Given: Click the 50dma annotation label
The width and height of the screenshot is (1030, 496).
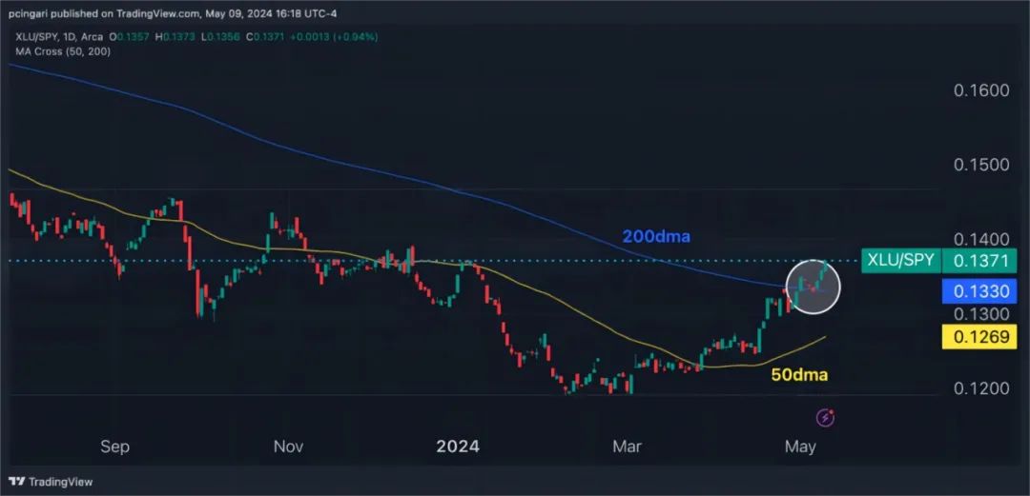Looking at the screenshot, I should tap(799, 375).
